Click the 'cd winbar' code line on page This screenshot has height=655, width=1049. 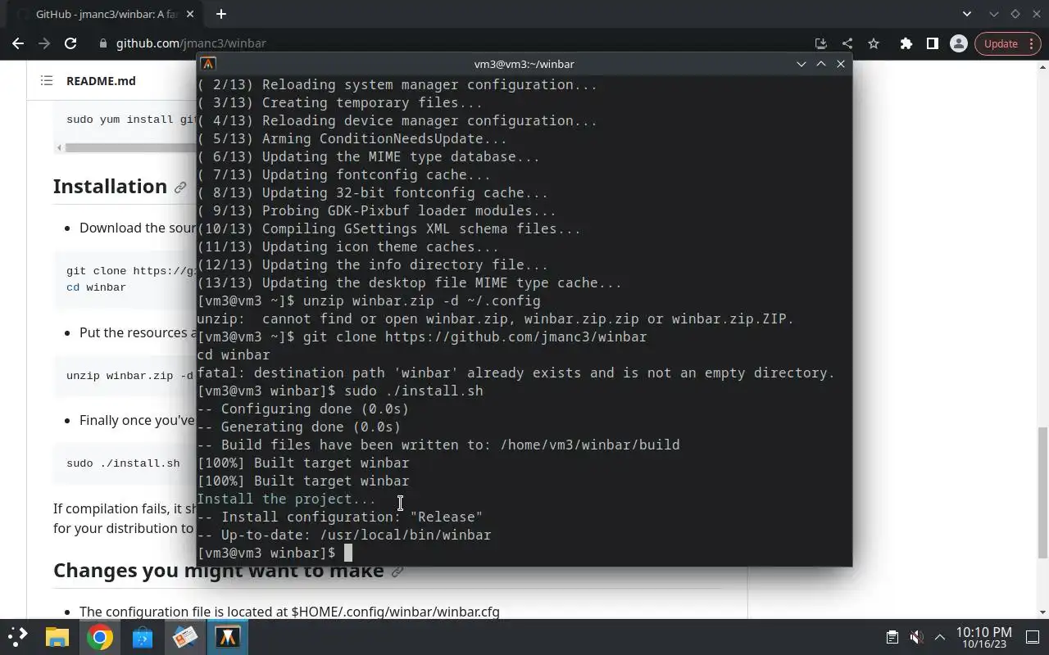(x=96, y=287)
